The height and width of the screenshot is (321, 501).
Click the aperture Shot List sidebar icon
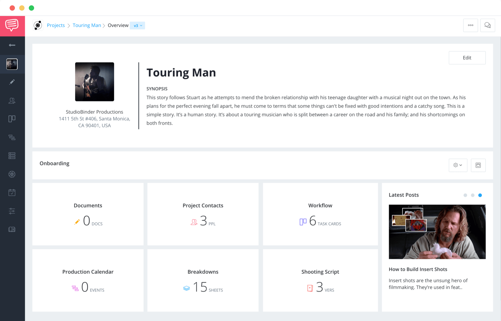(x=12, y=174)
